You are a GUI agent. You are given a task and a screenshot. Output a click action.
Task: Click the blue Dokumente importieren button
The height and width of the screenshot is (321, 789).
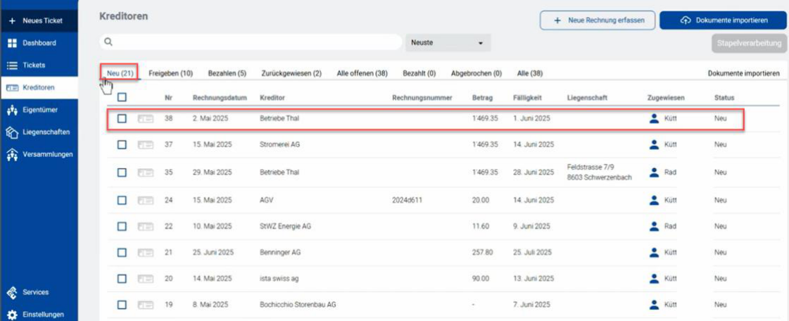click(723, 20)
